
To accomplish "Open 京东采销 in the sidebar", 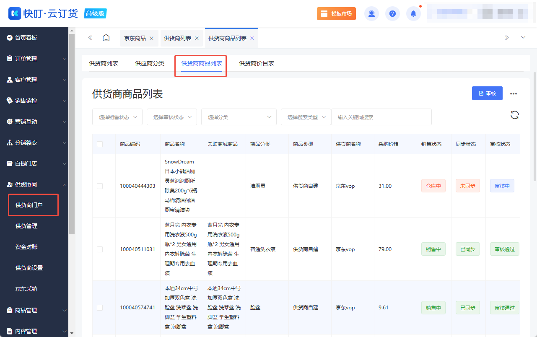I will click(x=26, y=289).
